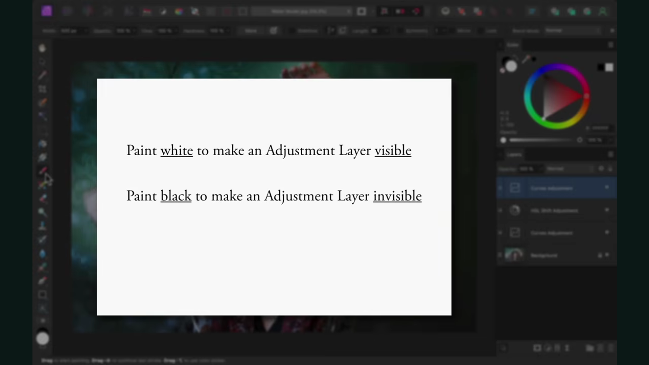Select the Rectangle shape tool

[42, 295]
